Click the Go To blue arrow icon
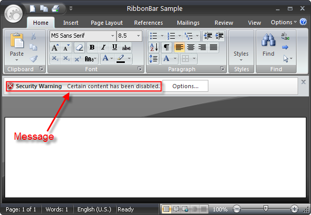This screenshot has width=311, height=215. coord(285,47)
